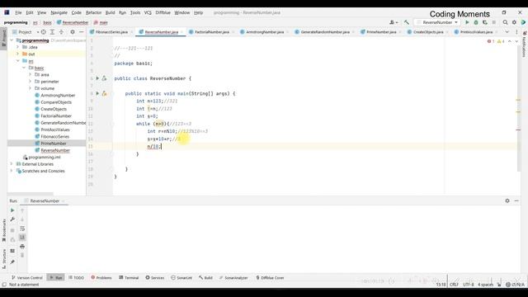The height and width of the screenshot is (297, 528).
Task: Select ArmstrongNumber class in project tree
Action: click(x=58, y=96)
